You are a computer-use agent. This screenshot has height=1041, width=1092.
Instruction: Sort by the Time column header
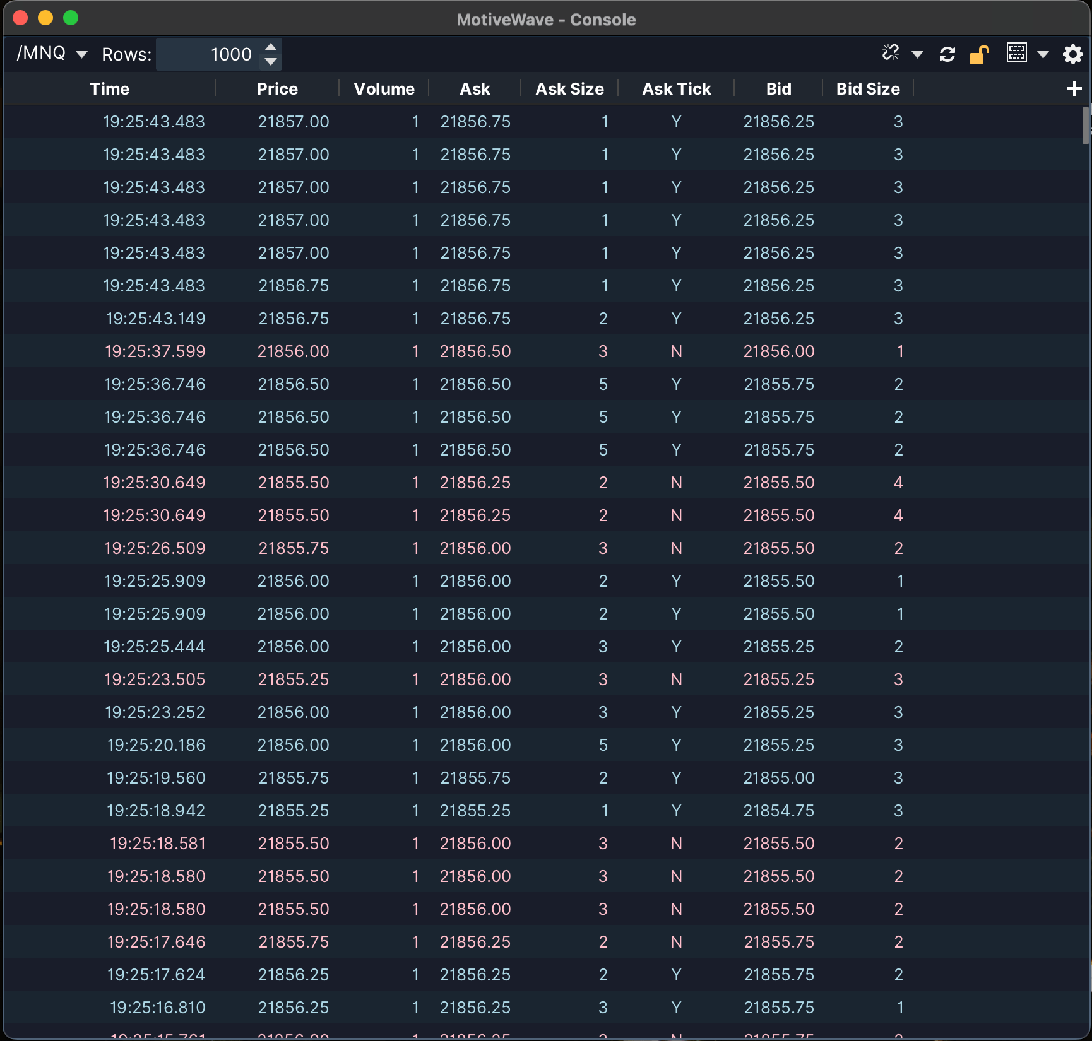tap(109, 89)
